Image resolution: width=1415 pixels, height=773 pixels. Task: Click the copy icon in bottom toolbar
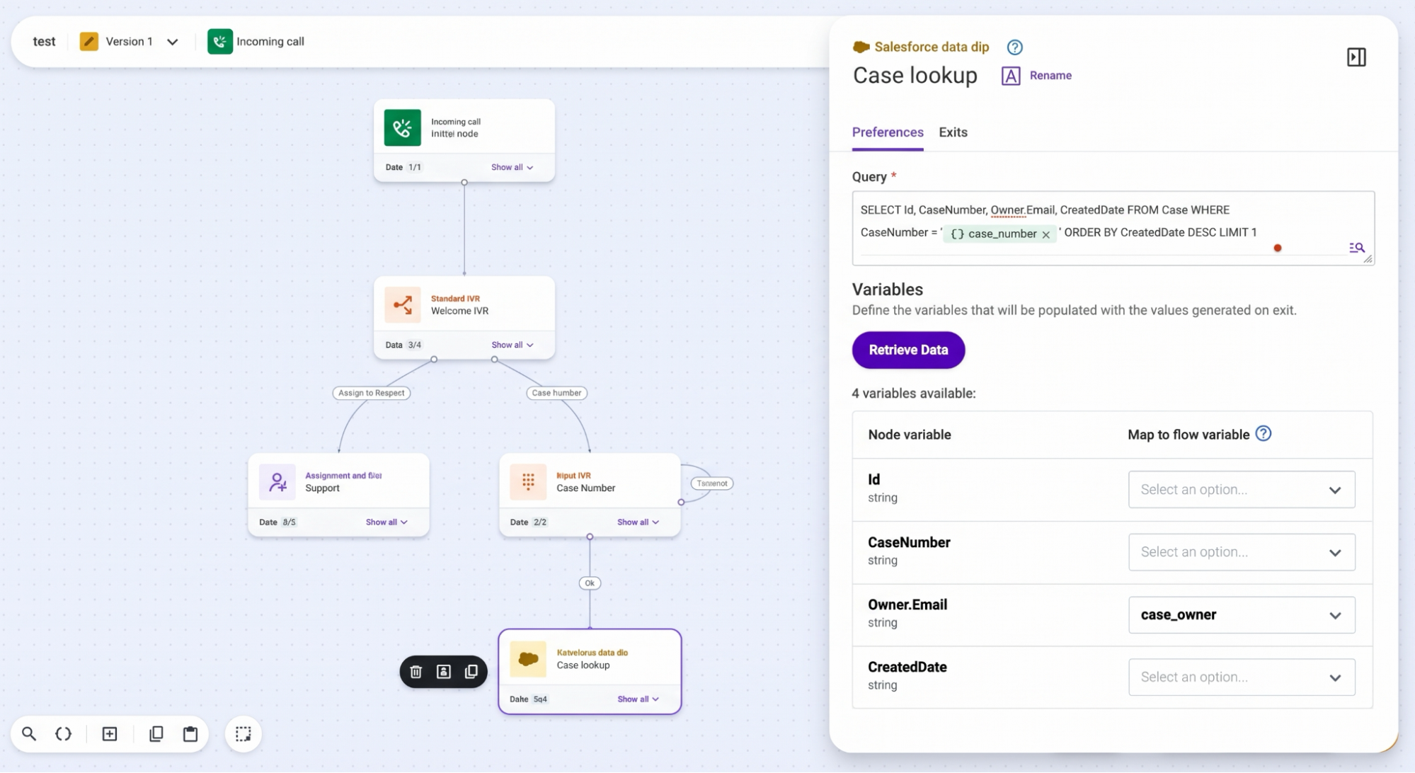point(156,734)
